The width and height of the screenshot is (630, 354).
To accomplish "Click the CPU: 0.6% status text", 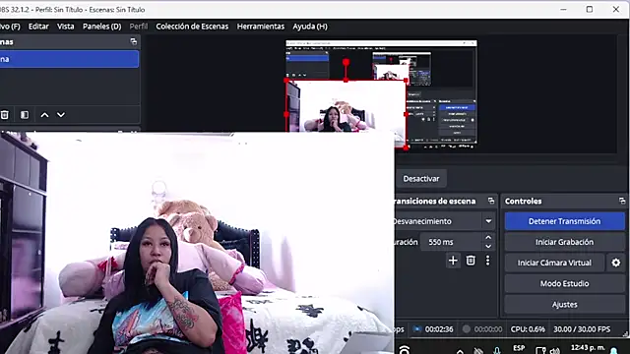I will (x=528, y=329).
